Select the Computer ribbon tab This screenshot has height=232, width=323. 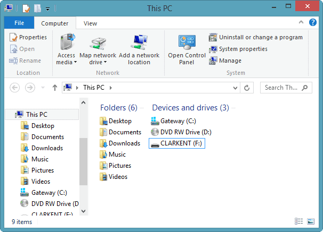coord(55,23)
